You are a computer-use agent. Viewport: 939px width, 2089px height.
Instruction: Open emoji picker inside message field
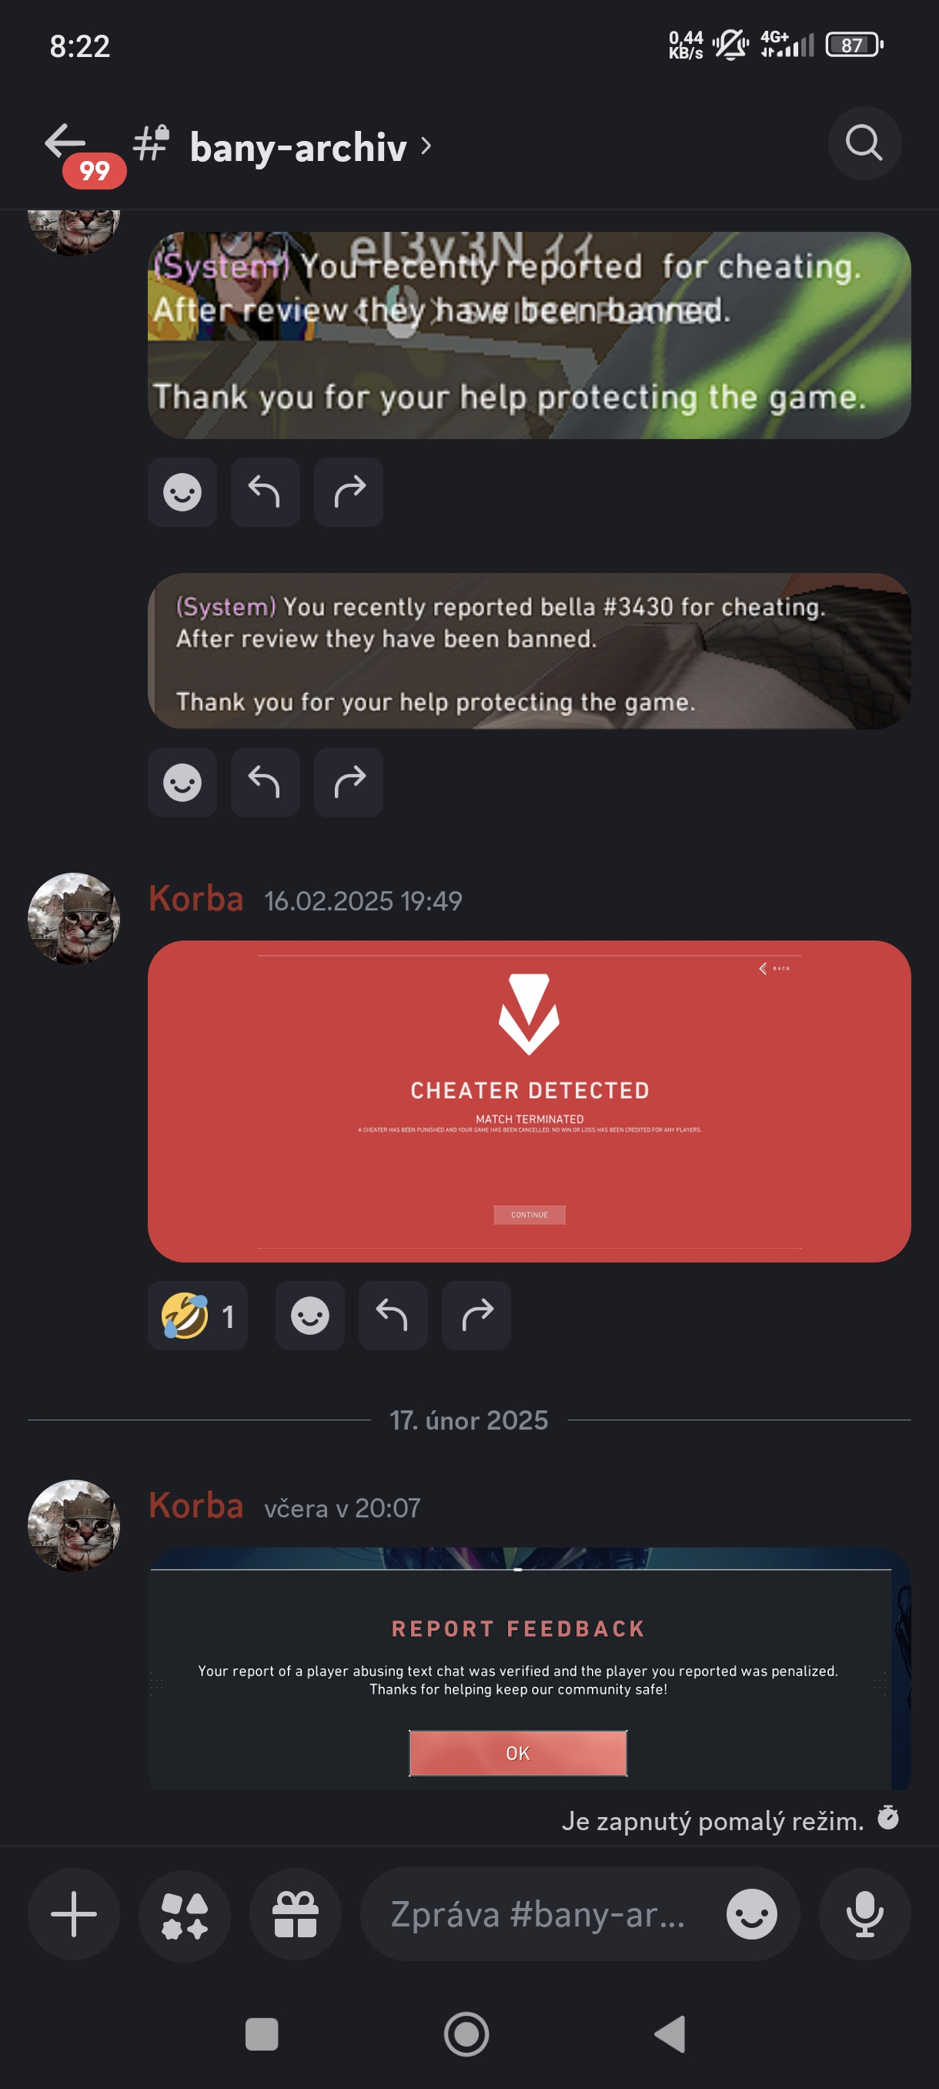pos(752,1914)
